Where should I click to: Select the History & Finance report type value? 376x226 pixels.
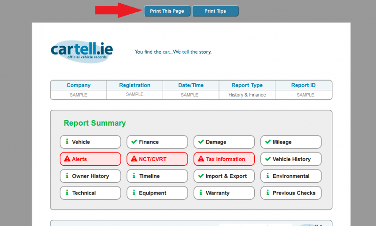click(247, 95)
